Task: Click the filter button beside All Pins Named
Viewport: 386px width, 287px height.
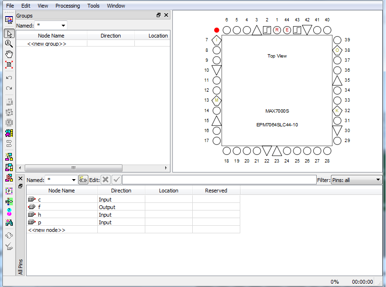Action: pos(83,180)
